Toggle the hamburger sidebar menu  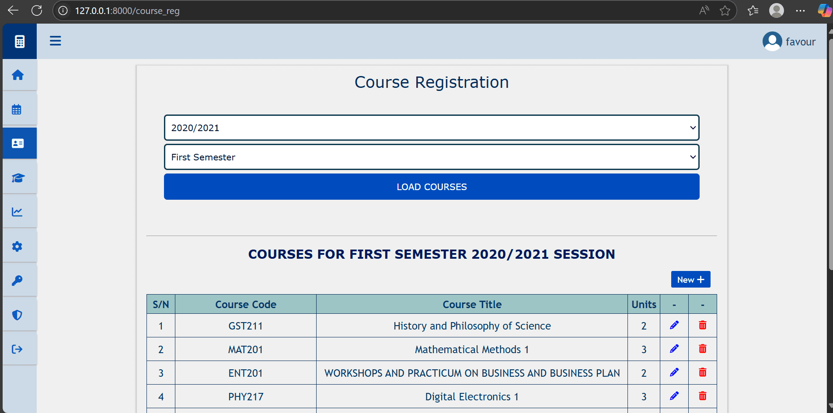coord(55,41)
